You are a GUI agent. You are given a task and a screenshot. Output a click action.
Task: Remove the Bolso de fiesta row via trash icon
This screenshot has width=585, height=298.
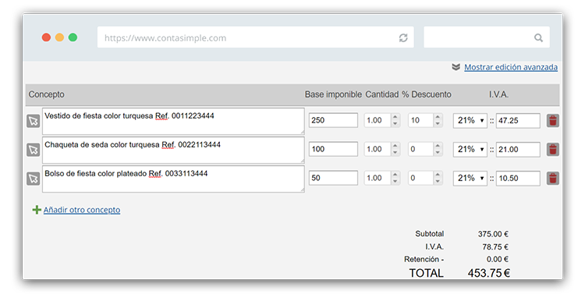(x=552, y=179)
